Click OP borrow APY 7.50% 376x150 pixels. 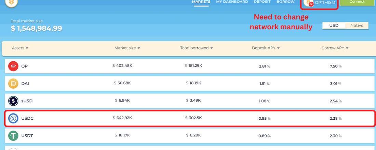tap(336, 66)
